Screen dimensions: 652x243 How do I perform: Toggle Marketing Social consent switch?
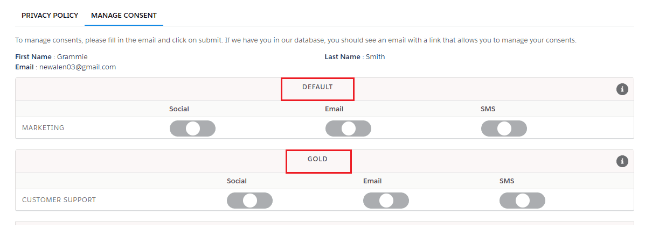pos(192,128)
